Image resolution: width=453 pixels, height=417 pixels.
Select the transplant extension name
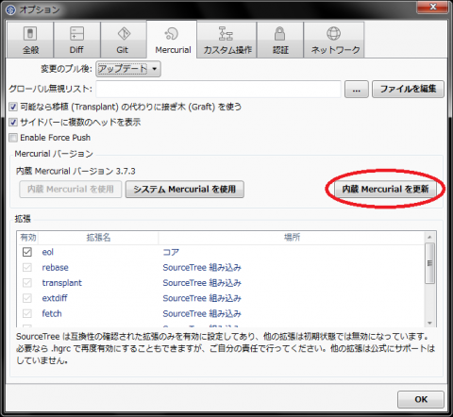tap(62, 283)
